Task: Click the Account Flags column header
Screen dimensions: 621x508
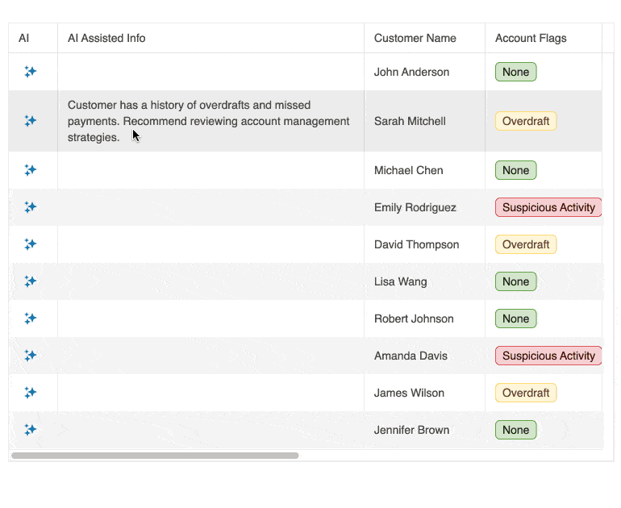Action: pos(531,38)
